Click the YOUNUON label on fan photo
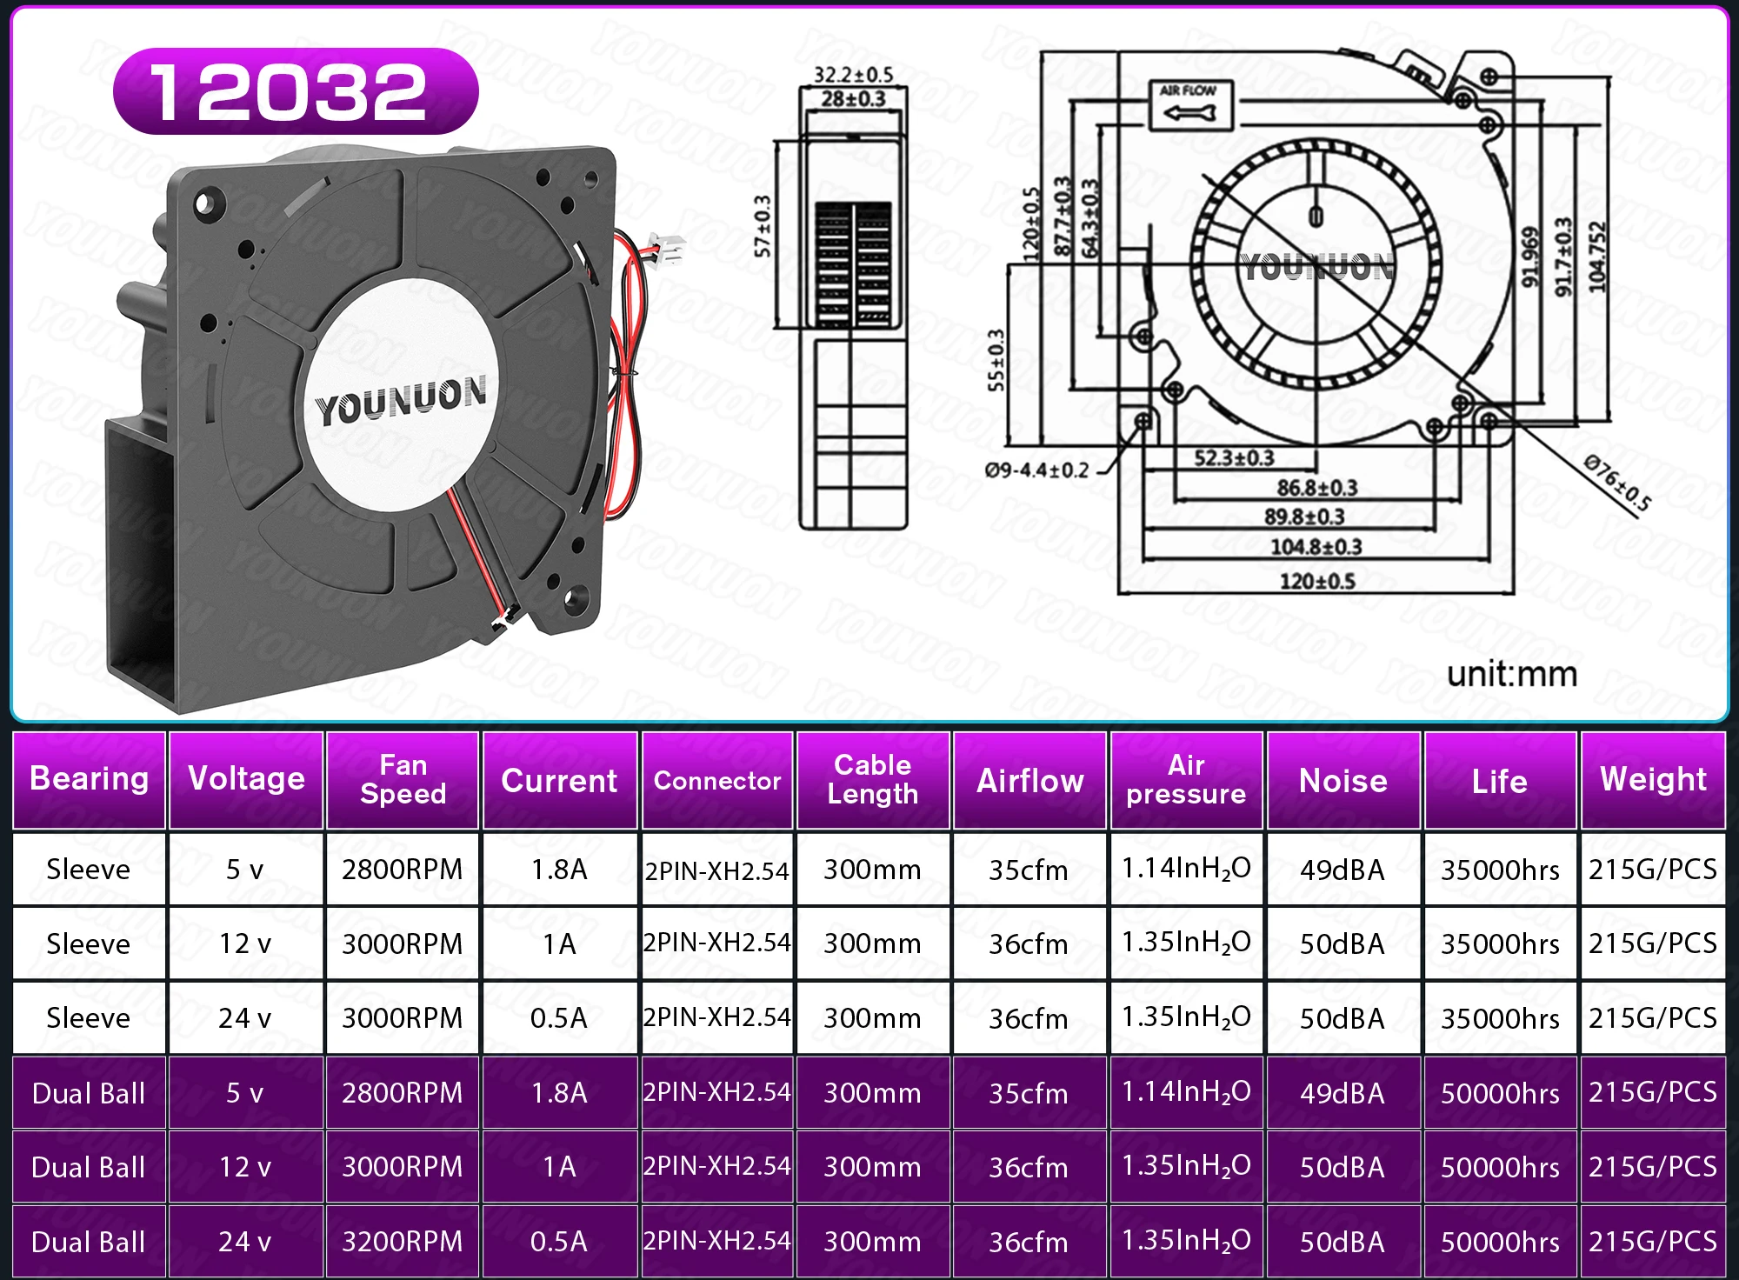The height and width of the screenshot is (1280, 1739). [x=400, y=401]
